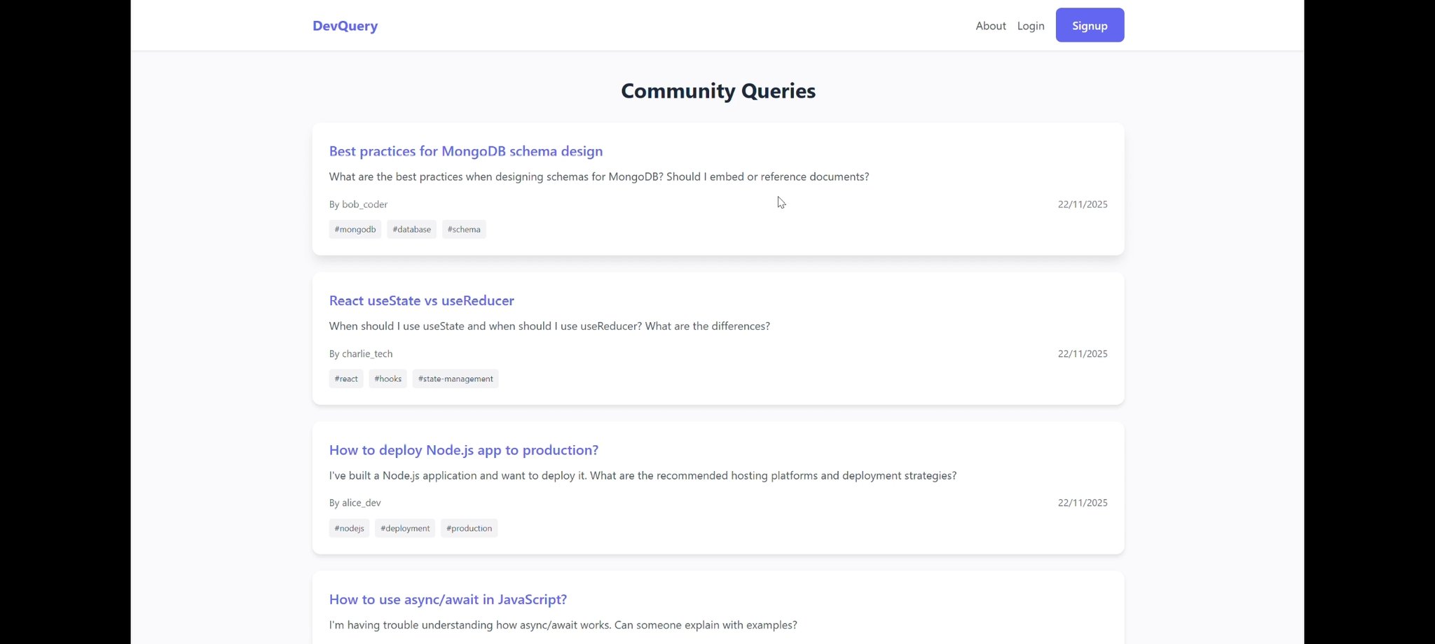Open the About page
The image size is (1435, 644).
click(990, 26)
